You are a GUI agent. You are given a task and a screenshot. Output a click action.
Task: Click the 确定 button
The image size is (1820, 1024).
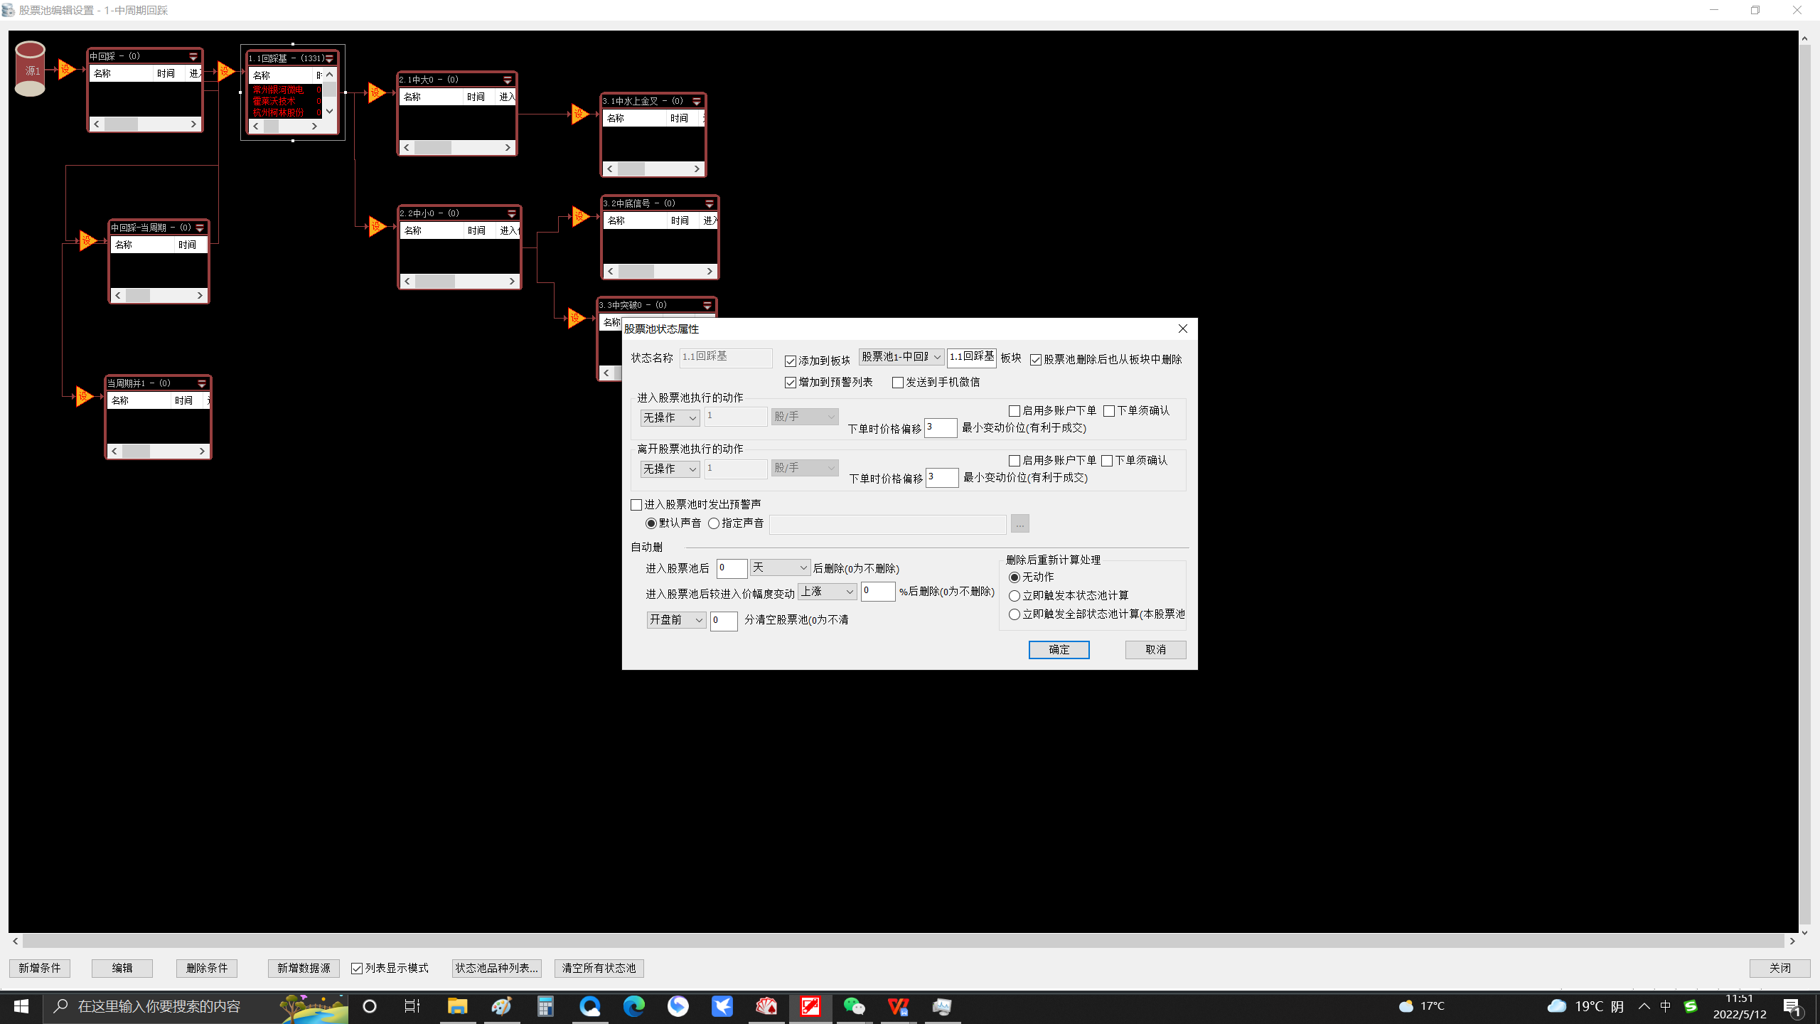click(x=1059, y=649)
